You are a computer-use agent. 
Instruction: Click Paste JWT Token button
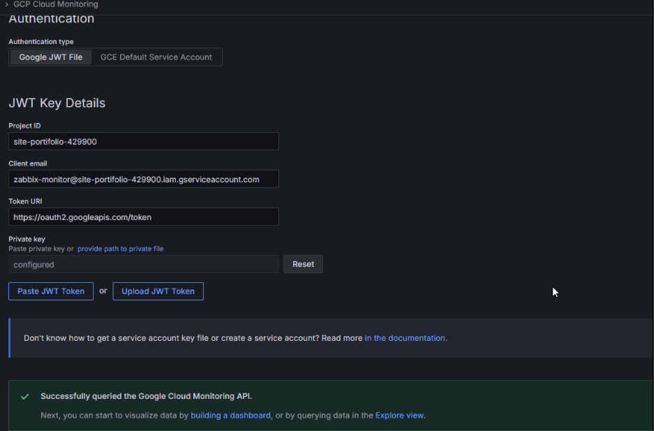(51, 291)
